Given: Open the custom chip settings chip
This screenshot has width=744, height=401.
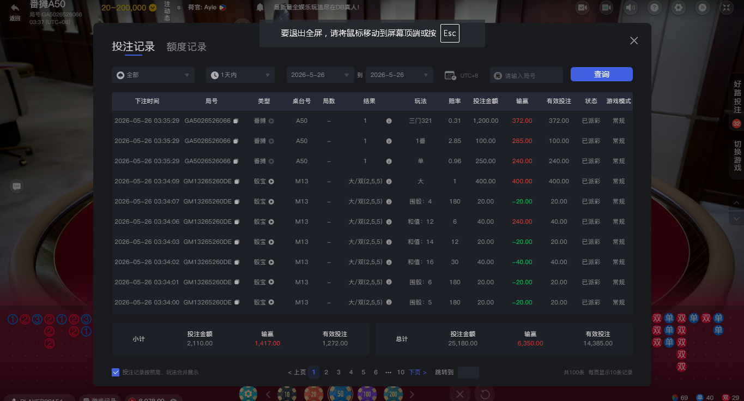Looking at the screenshot, I should pyautogui.click(x=249, y=393).
